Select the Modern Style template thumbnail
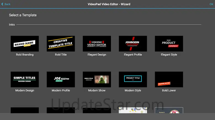The height and width of the screenshot is (120, 215). tap(133, 79)
